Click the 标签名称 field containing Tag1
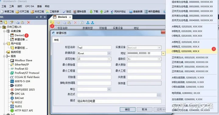The width and height of the screenshot is (219, 115). point(94,48)
